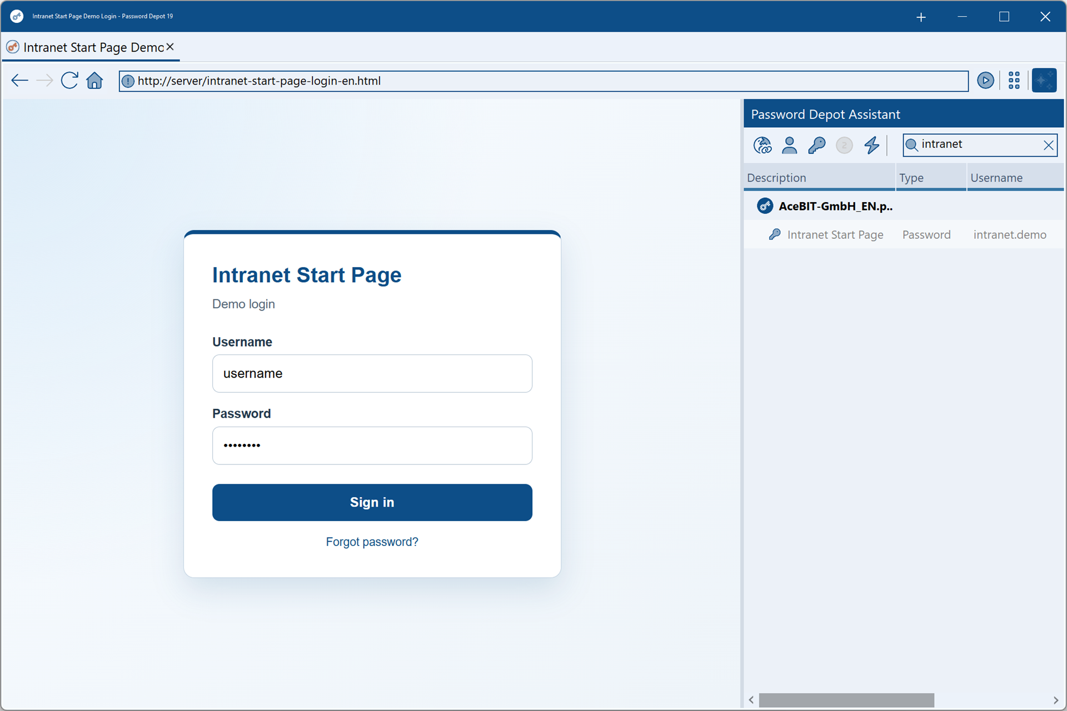
Task: Toggle the Password Depot Assistant panel button
Action: tap(1044, 81)
